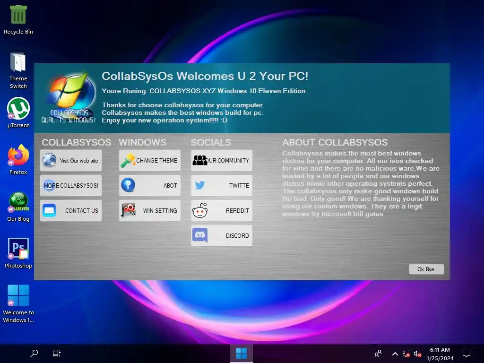This screenshot has height=363, width=484.
Task: Click the 'CollabSysOs Welcomes U 2 Your PC!' title
Action: (x=205, y=76)
